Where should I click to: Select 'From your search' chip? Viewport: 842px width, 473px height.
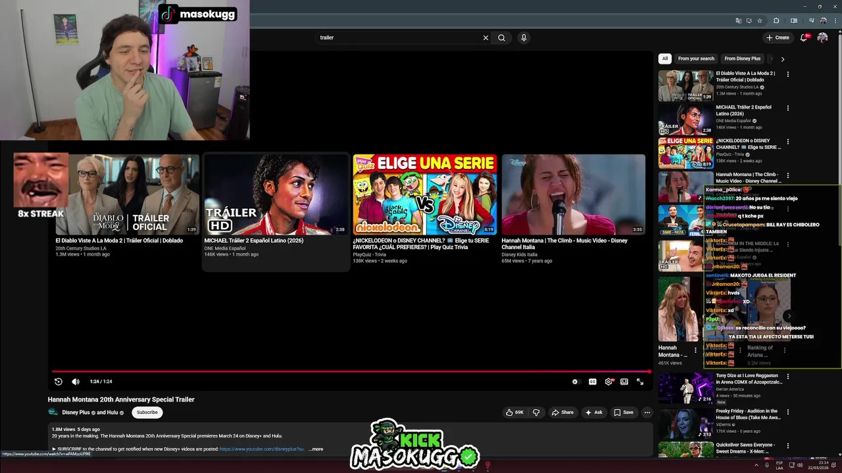(696, 58)
